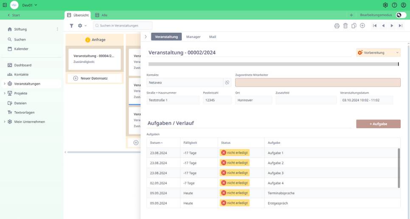Click unlink icon next to Netaveo contact
410x219 pixels.
tap(227, 83)
